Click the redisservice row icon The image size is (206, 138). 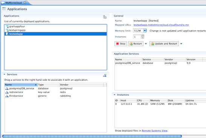pos(7,92)
